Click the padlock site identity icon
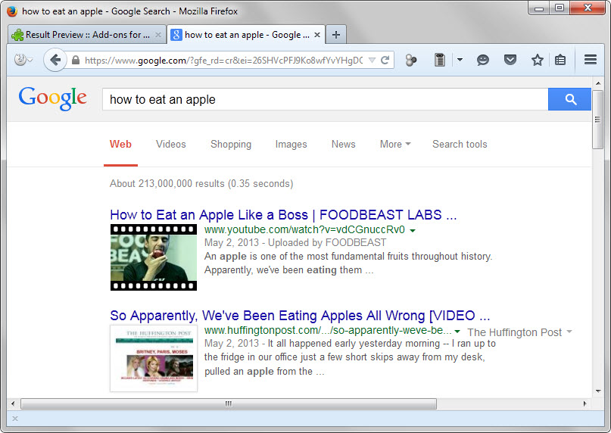 [76, 60]
